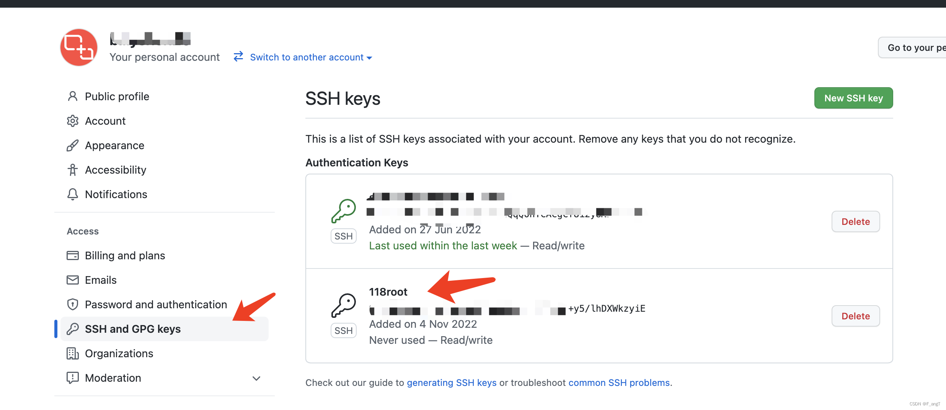Open the generating SSH keys guide link
946x410 pixels.
point(452,382)
